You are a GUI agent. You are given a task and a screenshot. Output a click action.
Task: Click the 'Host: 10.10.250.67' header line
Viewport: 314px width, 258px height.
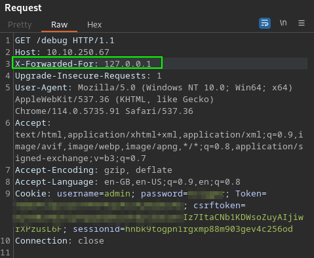click(x=62, y=52)
